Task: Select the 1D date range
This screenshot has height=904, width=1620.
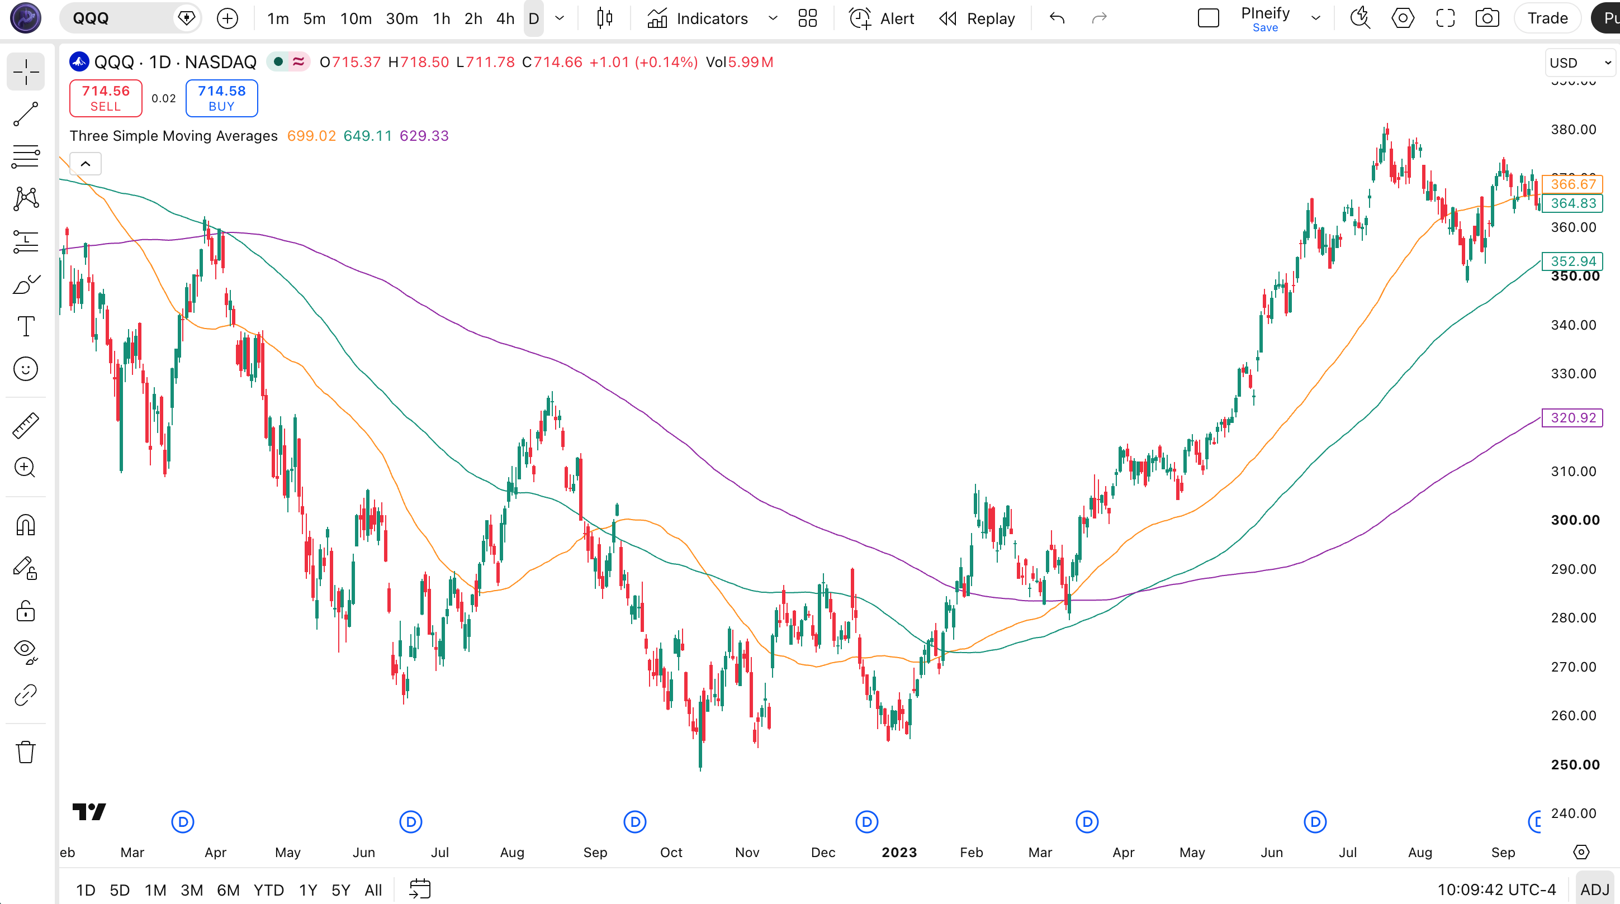Action: tap(86, 890)
